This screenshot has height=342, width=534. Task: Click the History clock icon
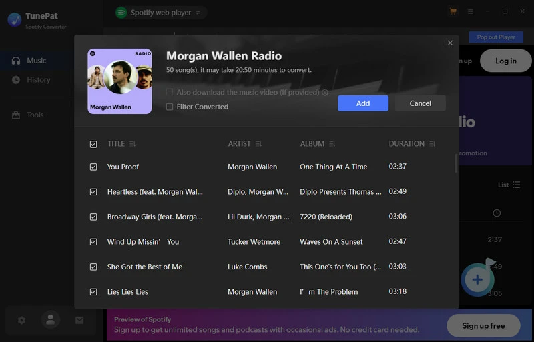point(16,80)
